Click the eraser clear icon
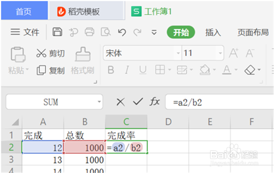This screenshot has height=173, width=274. [x=250, y=70]
